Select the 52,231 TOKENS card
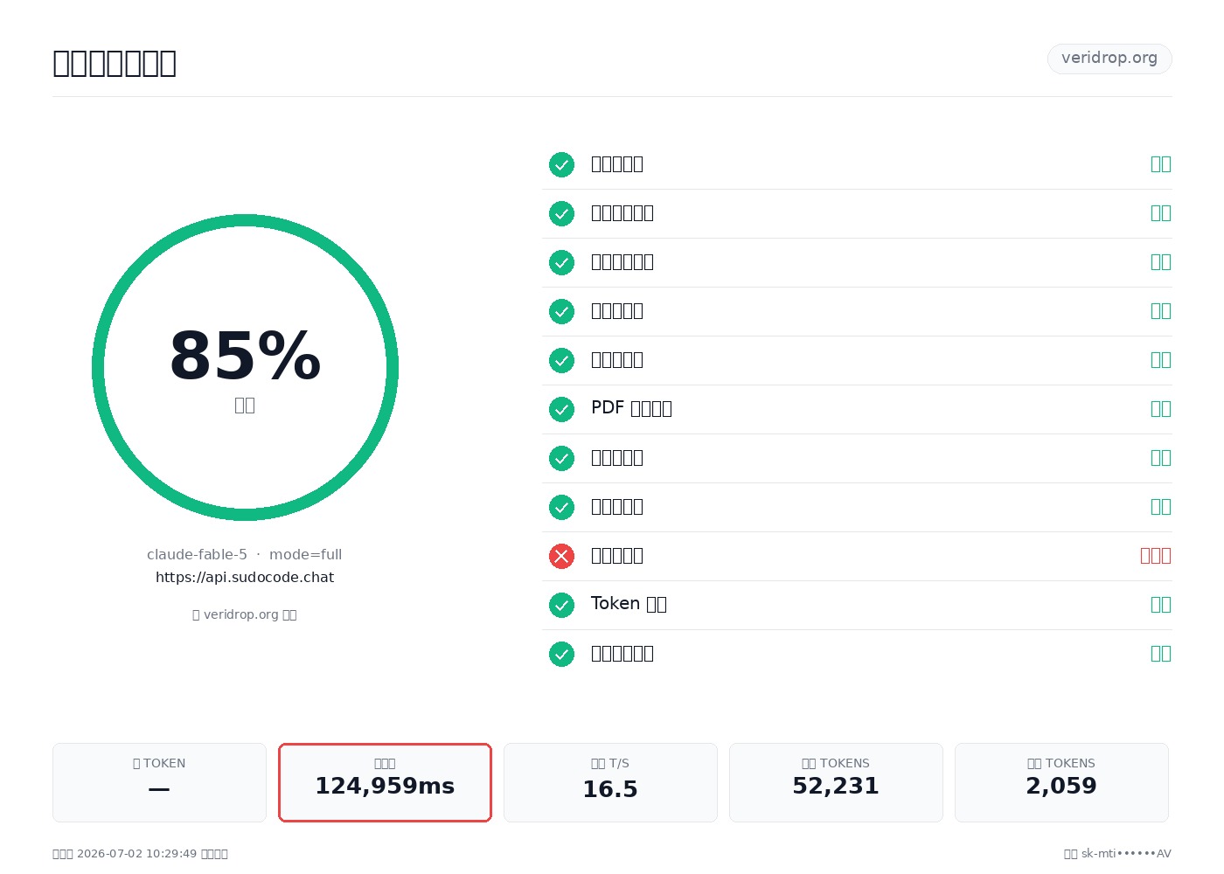1224x874 pixels. [836, 782]
